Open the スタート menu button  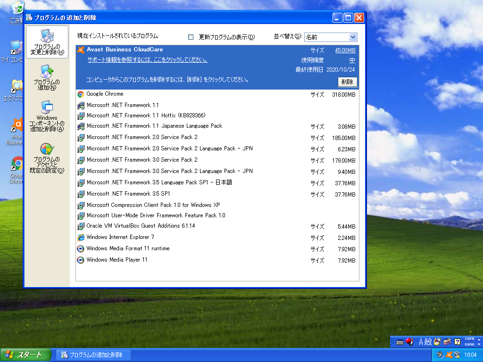[25, 355]
